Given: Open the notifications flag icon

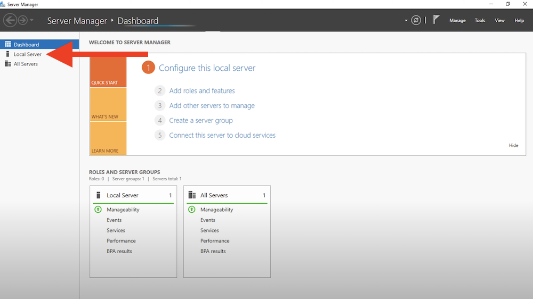Looking at the screenshot, I should 436,20.
